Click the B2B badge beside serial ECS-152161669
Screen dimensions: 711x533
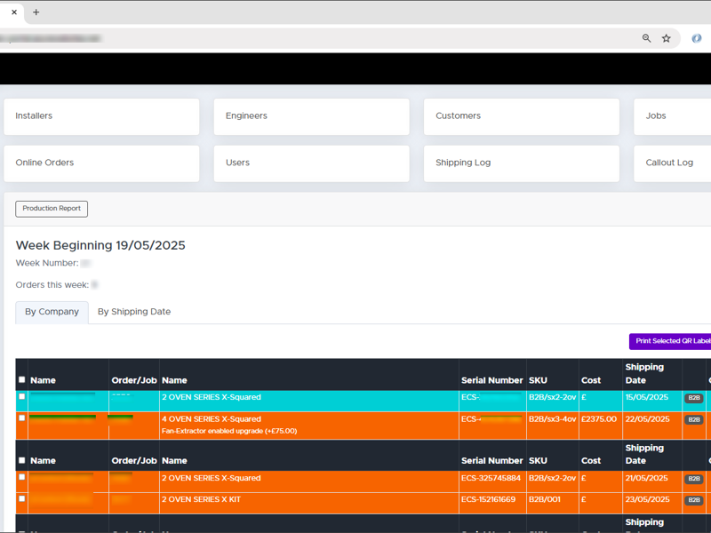click(x=694, y=500)
